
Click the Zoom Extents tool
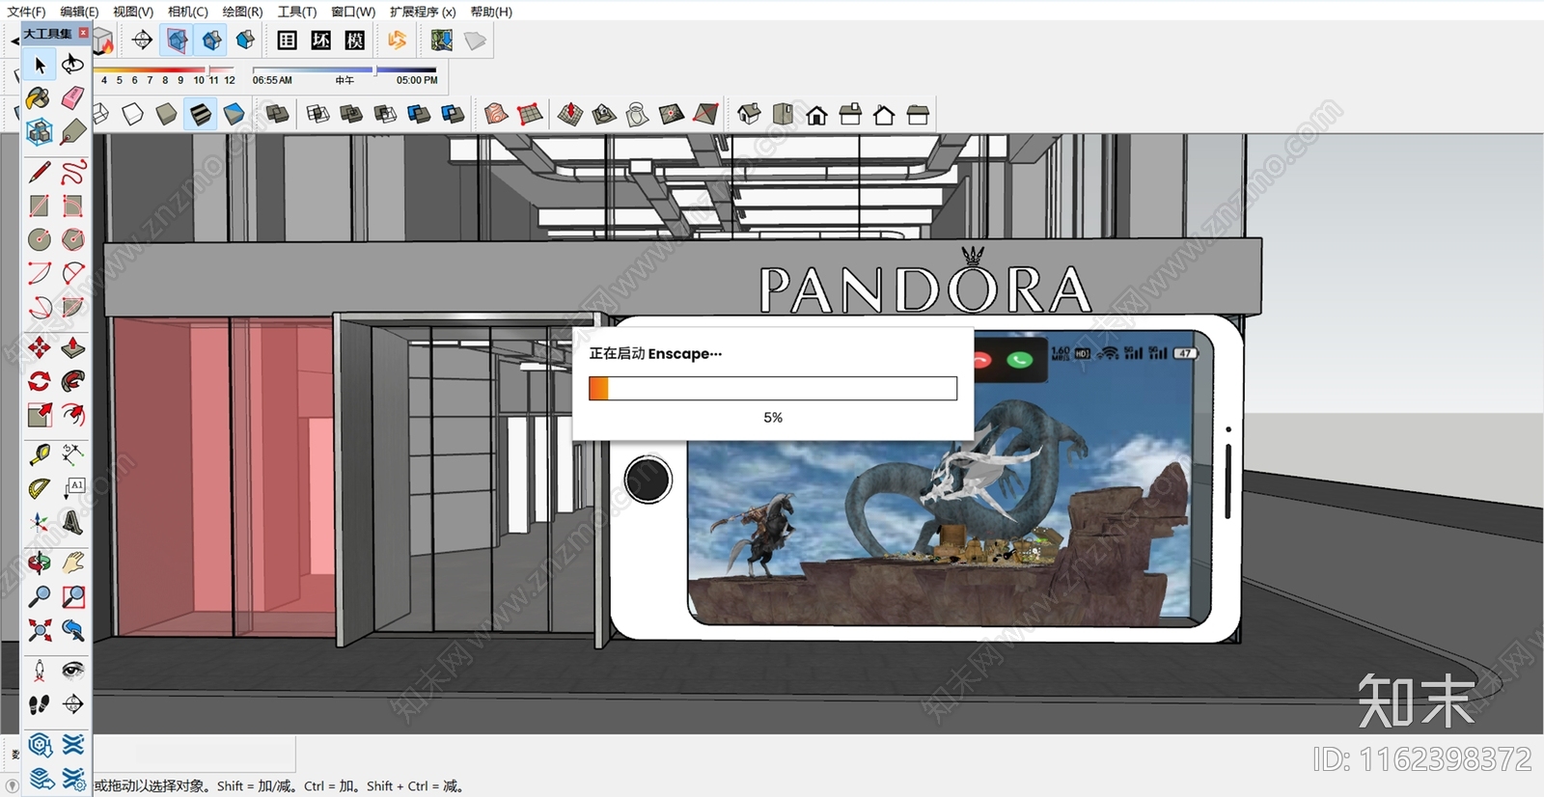40,630
